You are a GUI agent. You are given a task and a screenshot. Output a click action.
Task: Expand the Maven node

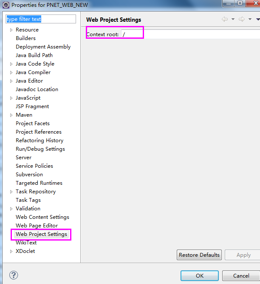pyautogui.click(x=11, y=115)
